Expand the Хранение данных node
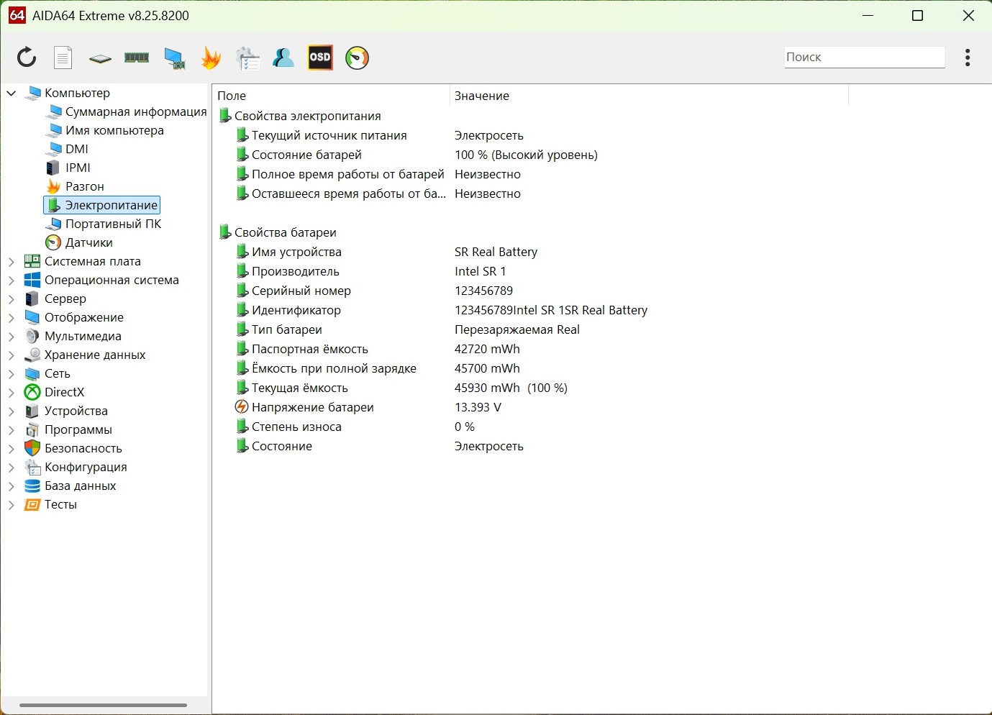The width and height of the screenshot is (992, 715). [x=12, y=355]
